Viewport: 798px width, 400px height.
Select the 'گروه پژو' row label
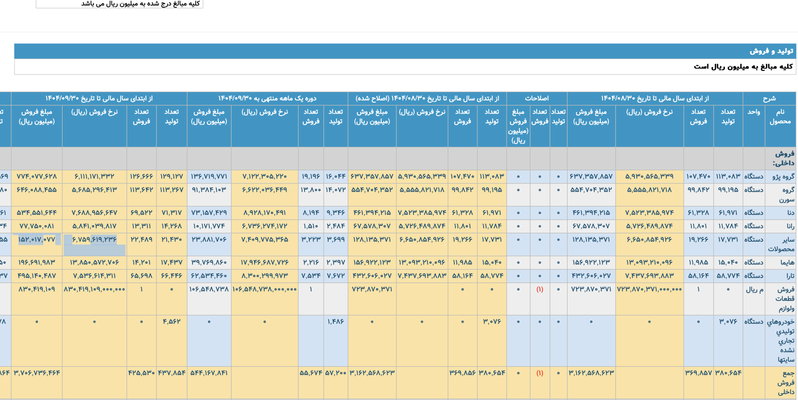(783, 177)
